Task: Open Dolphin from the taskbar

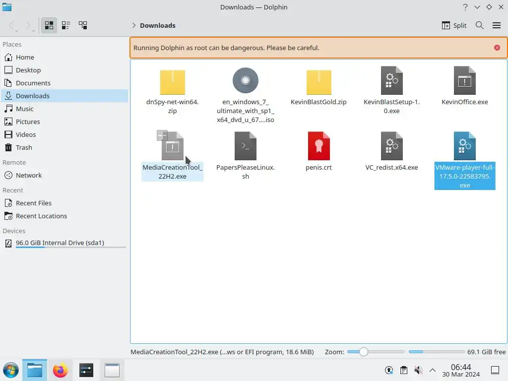Action: (x=35, y=370)
